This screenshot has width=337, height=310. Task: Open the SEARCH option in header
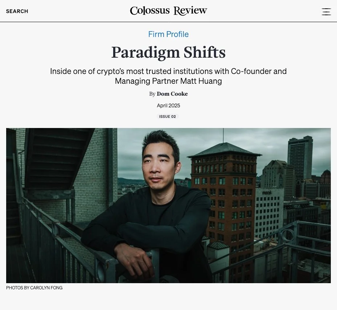point(17,11)
